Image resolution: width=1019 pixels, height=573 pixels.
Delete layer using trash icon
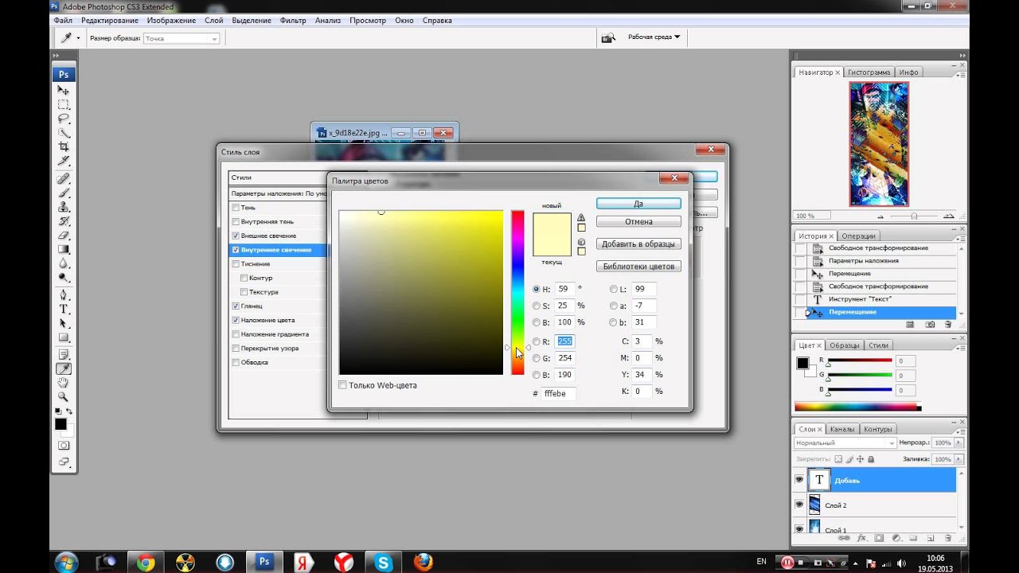(947, 538)
